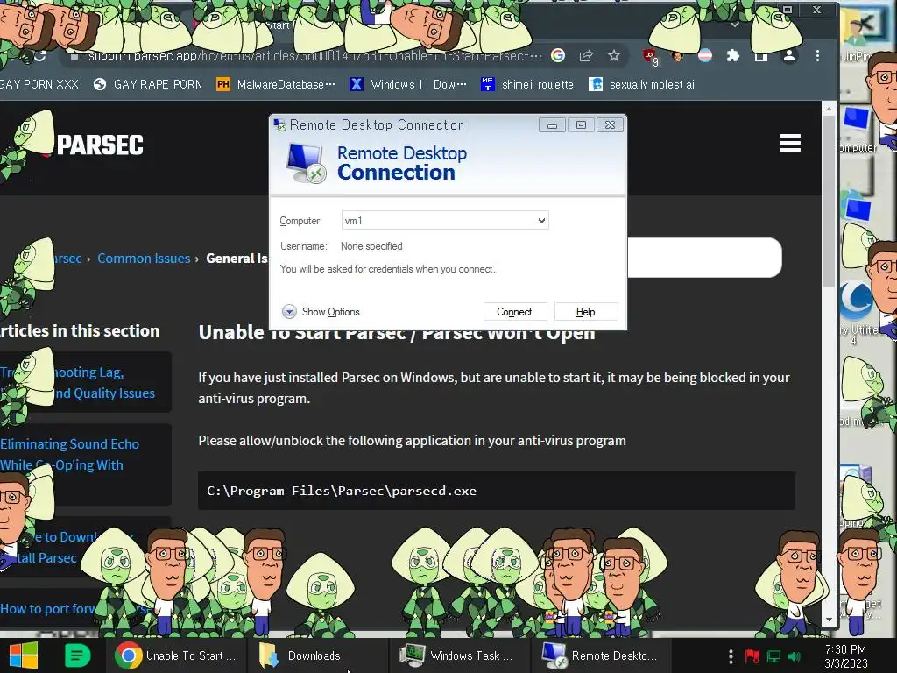Click the network tray icon
The height and width of the screenshot is (673, 897).
click(x=773, y=655)
